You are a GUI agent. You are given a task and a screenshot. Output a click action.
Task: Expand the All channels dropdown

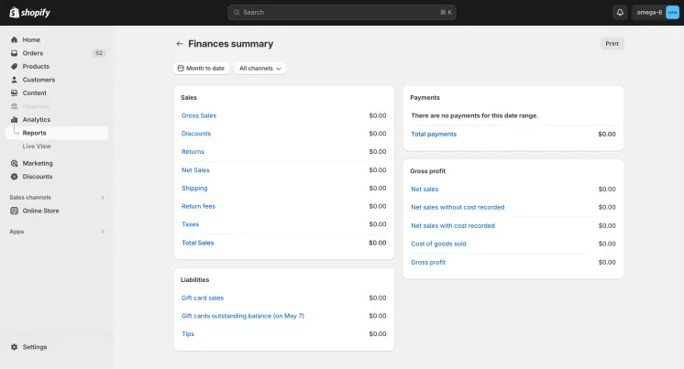260,69
